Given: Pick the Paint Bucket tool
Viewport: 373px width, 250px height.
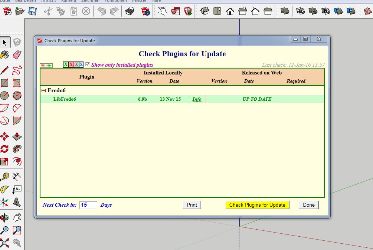Looking at the screenshot, I should pos(4,55).
